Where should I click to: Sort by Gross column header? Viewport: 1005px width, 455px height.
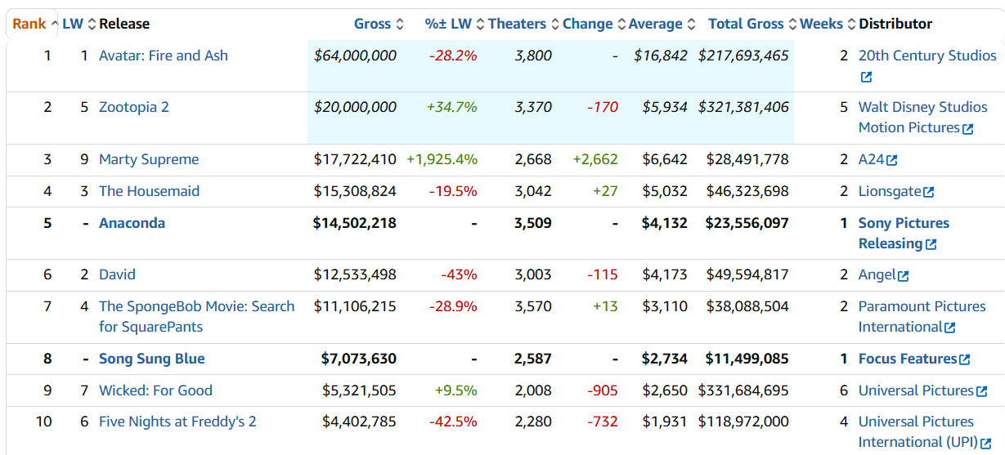coord(372,24)
